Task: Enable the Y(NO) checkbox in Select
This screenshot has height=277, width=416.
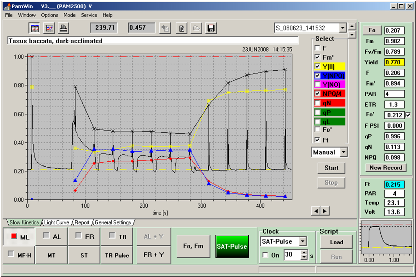Action: (x=318, y=84)
